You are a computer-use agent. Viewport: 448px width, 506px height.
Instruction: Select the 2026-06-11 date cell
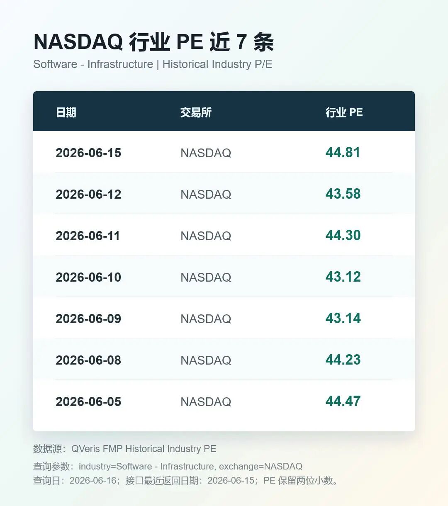pyautogui.click(x=88, y=236)
